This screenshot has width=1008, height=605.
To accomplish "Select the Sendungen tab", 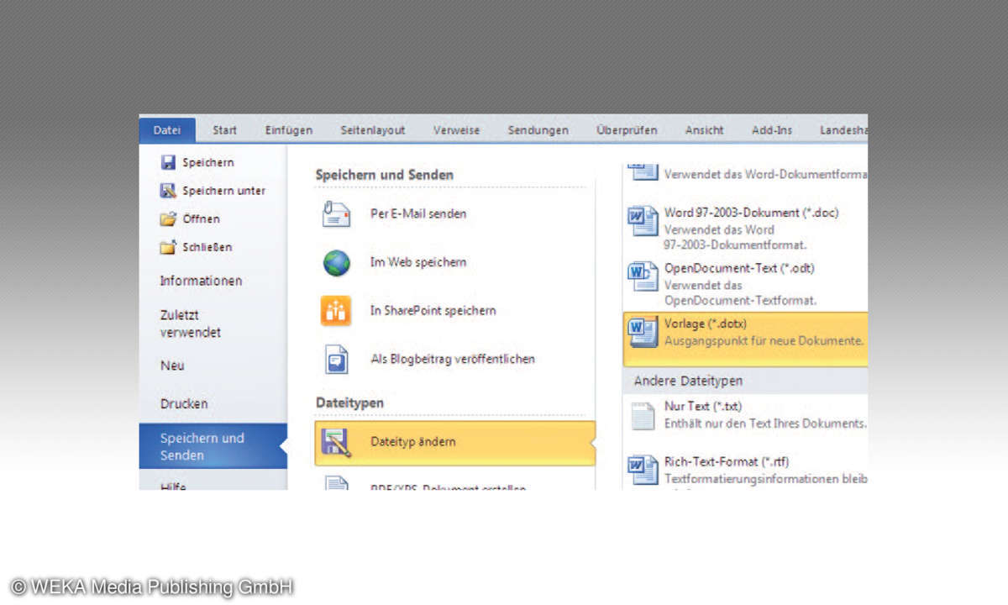I will [538, 130].
